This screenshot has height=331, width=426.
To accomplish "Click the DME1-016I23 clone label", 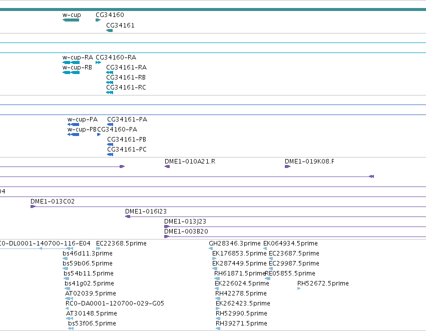I will click(146, 211).
